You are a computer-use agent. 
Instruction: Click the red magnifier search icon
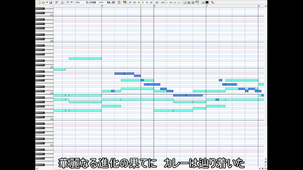(x=212, y=2)
